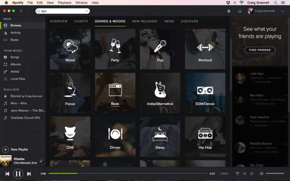Open the inbox icon beside the bell
The image size is (290, 181).
pyautogui.click(x=239, y=11)
